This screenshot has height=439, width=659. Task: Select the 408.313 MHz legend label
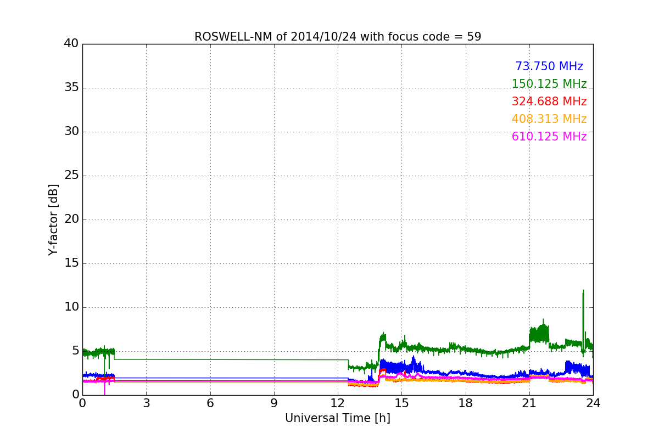[549, 119]
